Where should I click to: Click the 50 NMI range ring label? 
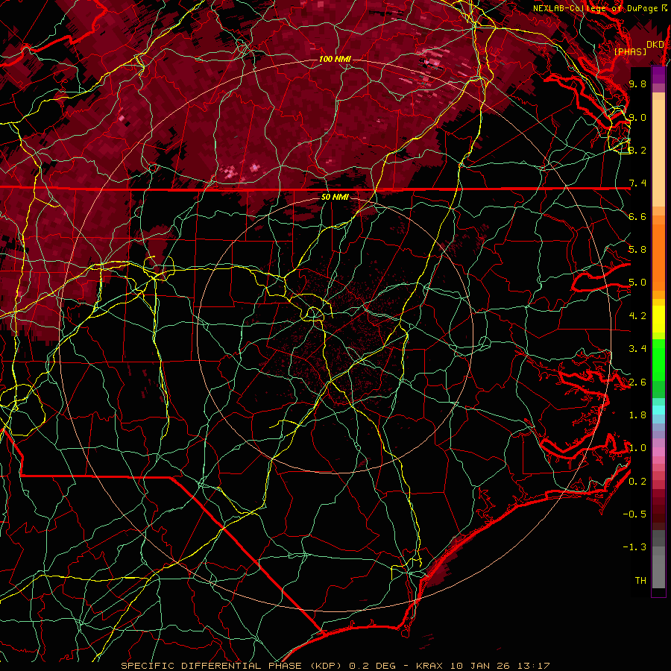click(335, 197)
